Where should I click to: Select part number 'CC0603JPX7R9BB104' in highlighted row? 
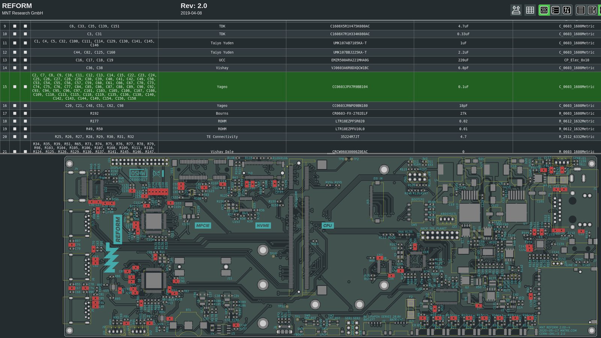click(350, 87)
